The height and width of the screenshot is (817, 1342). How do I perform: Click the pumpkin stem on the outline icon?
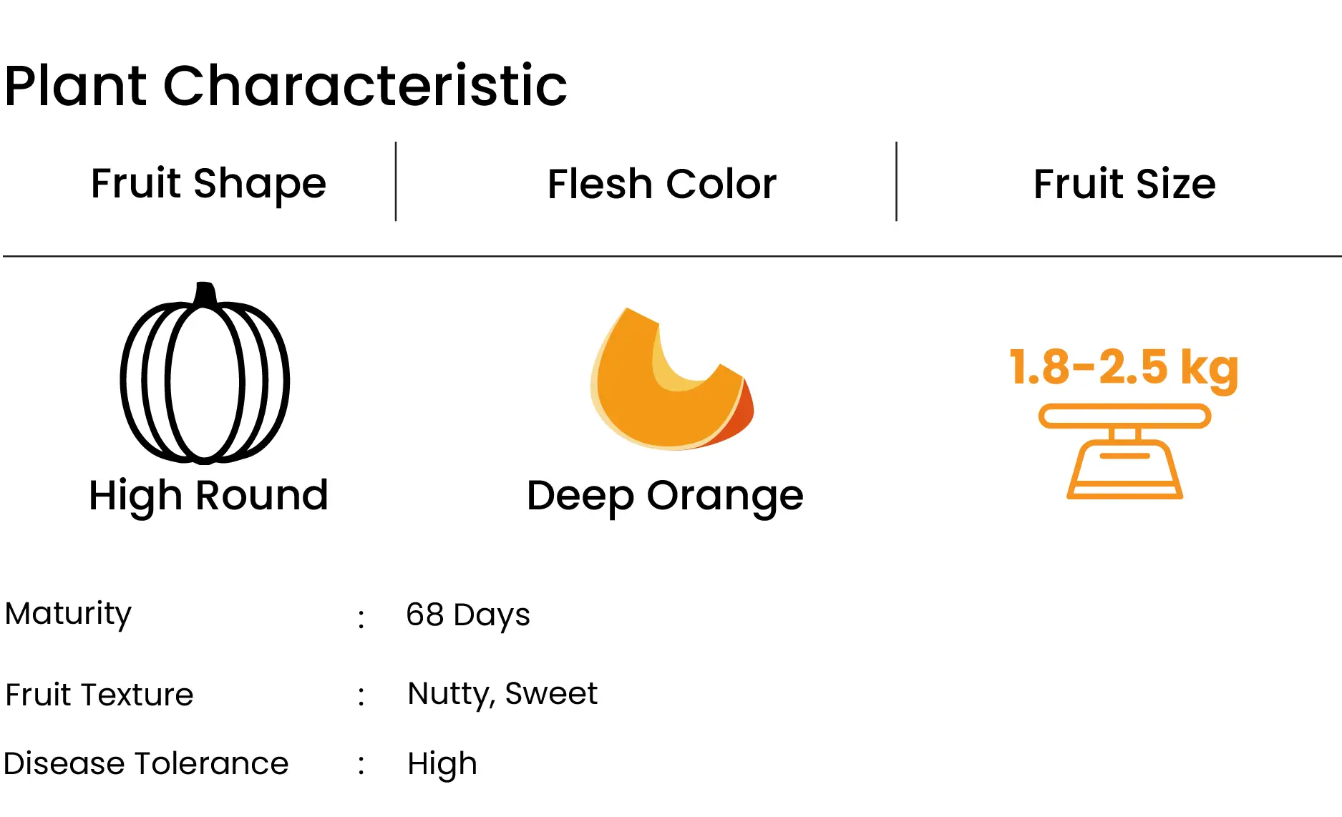pos(205,294)
